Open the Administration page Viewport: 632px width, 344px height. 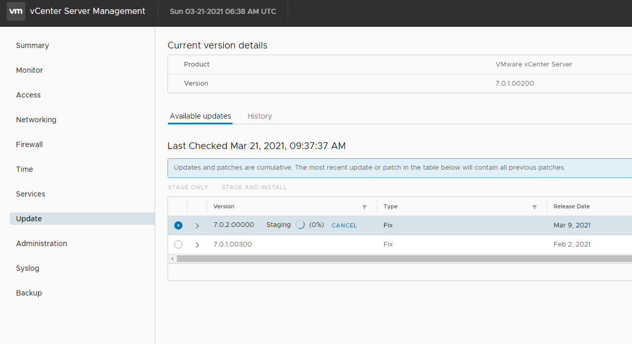coord(41,243)
